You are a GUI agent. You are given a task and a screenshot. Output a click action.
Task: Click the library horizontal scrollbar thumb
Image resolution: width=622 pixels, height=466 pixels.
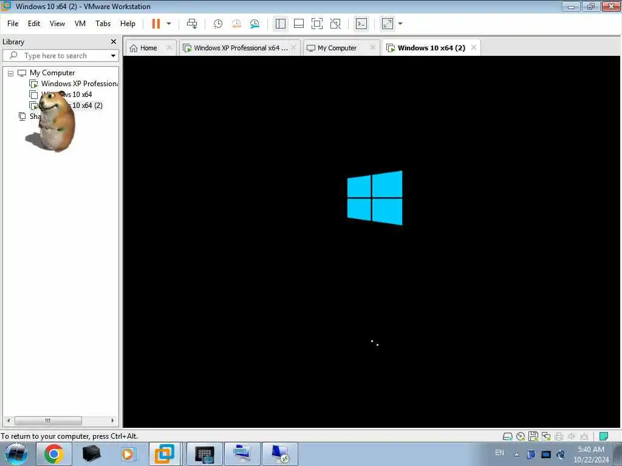pyautogui.click(x=48, y=420)
